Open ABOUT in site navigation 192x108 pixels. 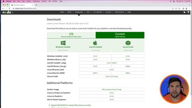(69, 12)
